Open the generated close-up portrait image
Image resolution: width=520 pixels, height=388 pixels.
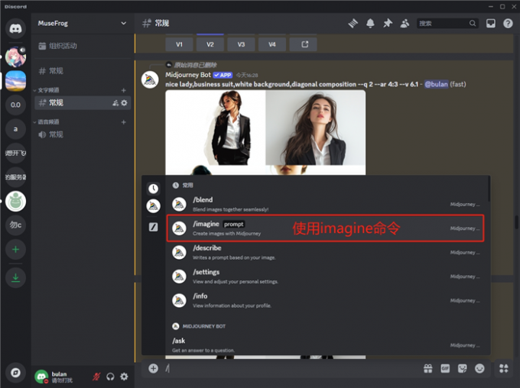click(x=316, y=128)
